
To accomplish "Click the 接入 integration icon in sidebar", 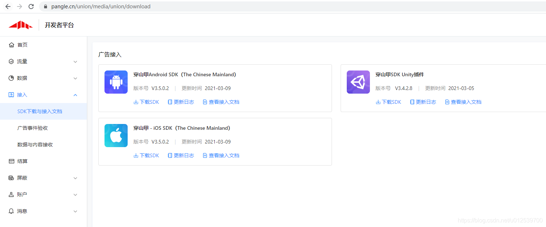I will 11,95.
